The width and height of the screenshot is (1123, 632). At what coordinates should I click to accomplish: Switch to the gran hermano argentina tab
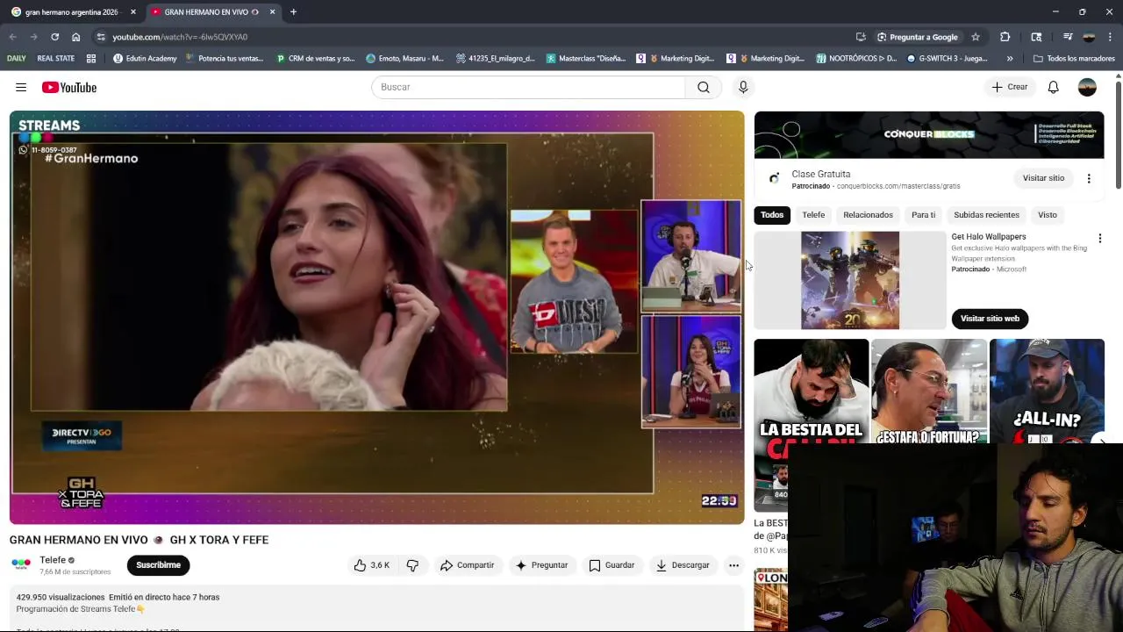[x=73, y=12]
